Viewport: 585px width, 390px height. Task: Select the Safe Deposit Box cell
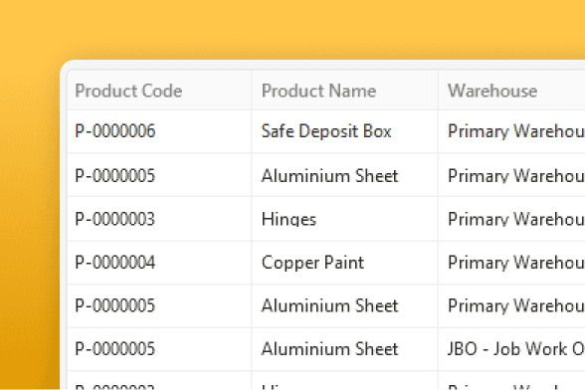(344, 131)
